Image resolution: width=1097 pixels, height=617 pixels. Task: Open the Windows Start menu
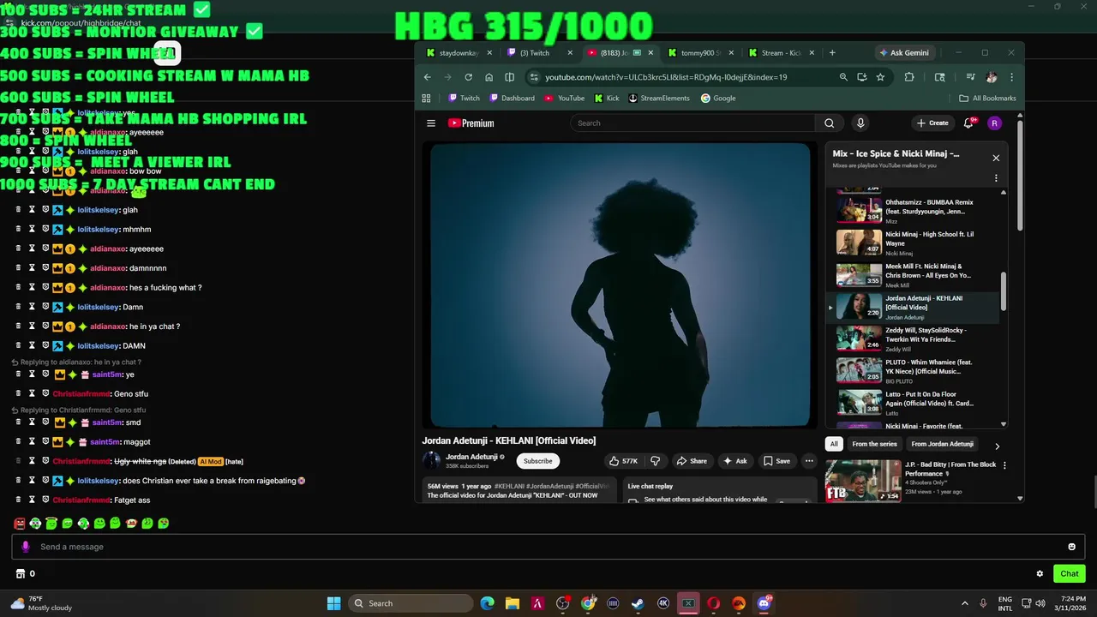(333, 603)
